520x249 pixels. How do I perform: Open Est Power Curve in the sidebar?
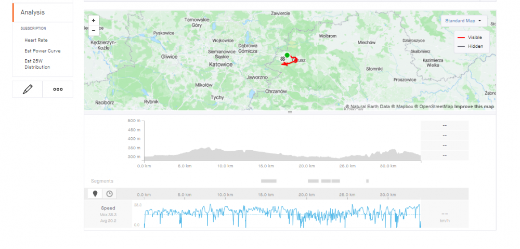tap(42, 51)
